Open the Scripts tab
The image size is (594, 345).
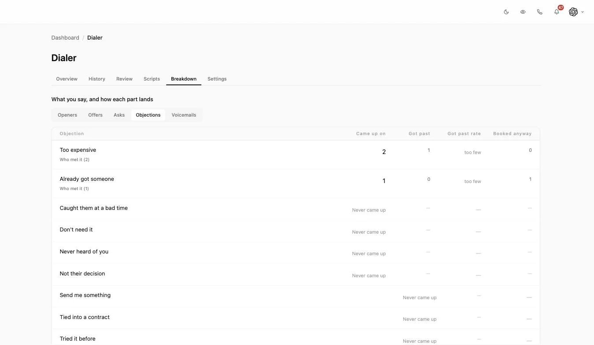[152, 79]
